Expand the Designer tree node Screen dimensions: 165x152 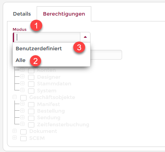tap(22, 76)
